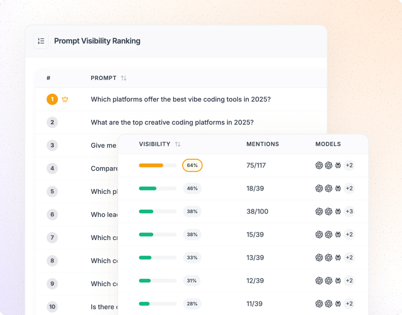
Task: Open the prompt about best vibe coding tools
Action: tap(181, 99)
